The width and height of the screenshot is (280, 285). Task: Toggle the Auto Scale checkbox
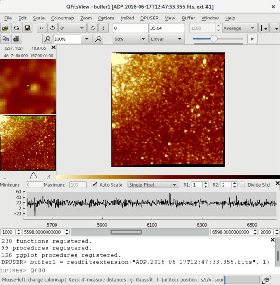(x=94, y=184)
